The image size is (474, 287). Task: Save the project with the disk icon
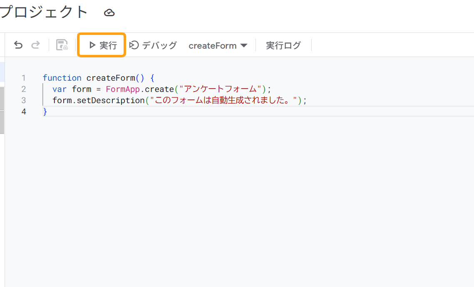[62, 45]
